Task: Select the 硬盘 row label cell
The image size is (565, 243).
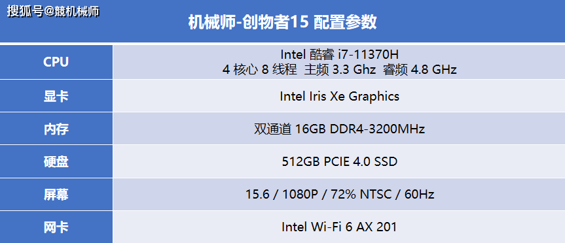Action: (x=56, y=162)
